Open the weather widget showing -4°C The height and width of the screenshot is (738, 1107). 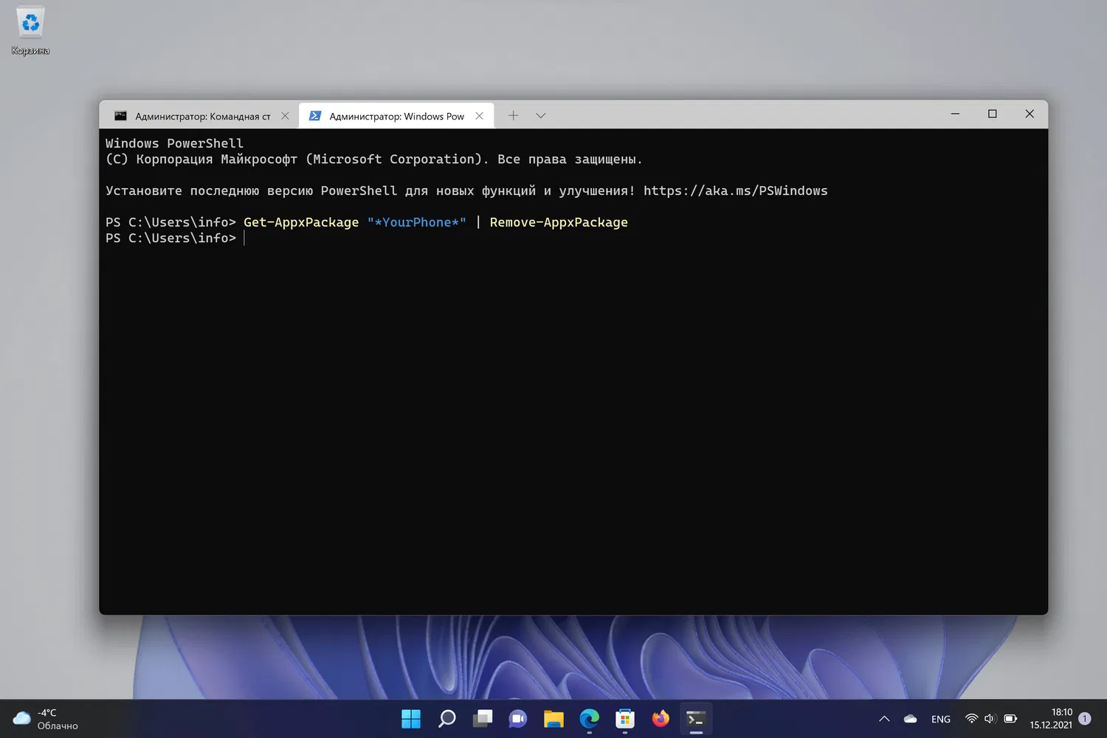pos(46,719)
